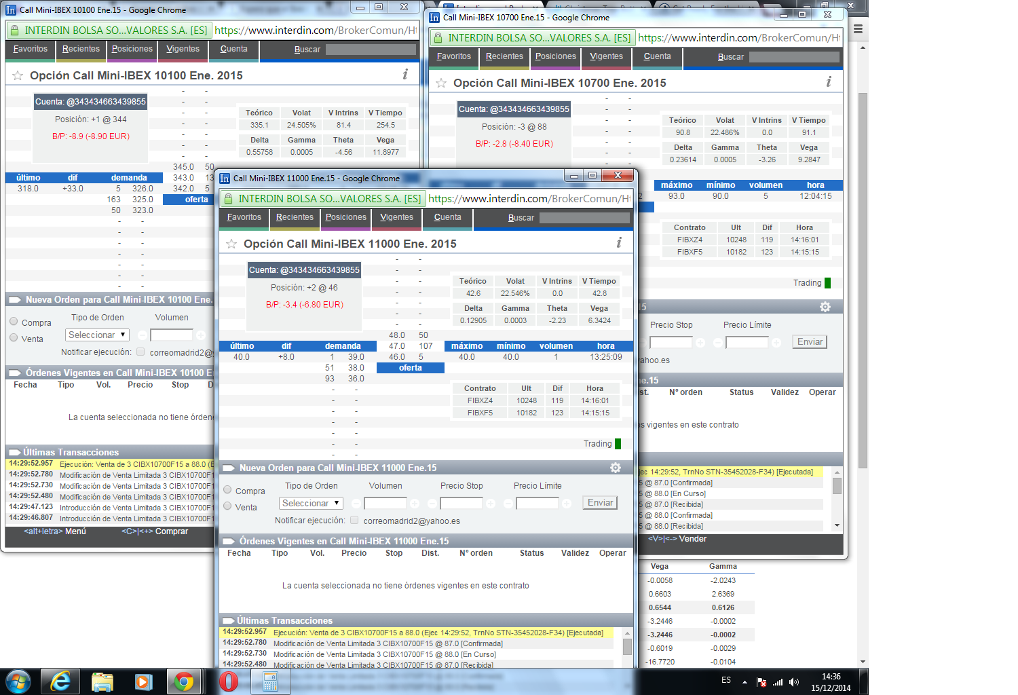1018x695 pixels.
Task: Open Posiciones tab in Mini-IBEX 10700 window
Action: click(x=556, y=57)
